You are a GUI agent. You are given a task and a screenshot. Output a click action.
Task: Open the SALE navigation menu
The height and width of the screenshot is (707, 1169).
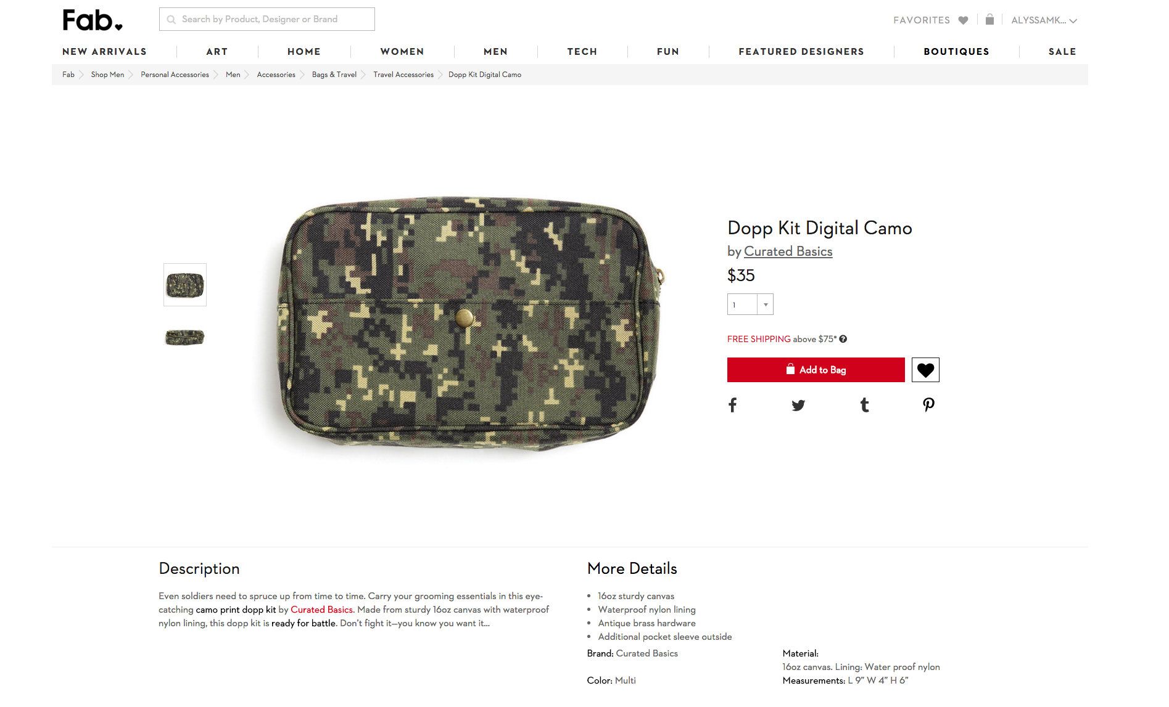coord(1062,52)
